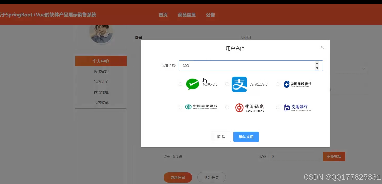The width and height of the screenshot is (382, 184).
Task: Open 我的订单 in the sidebar
Action: (x=101, y=81)
